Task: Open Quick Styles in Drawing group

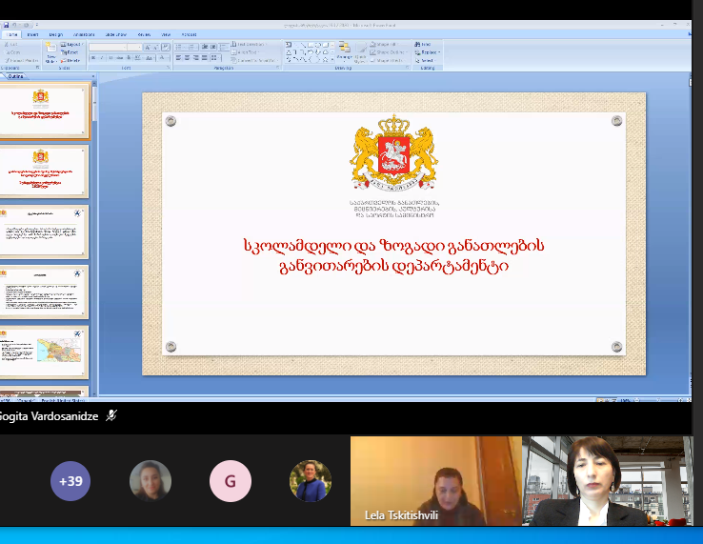Action: coord(360,53)
